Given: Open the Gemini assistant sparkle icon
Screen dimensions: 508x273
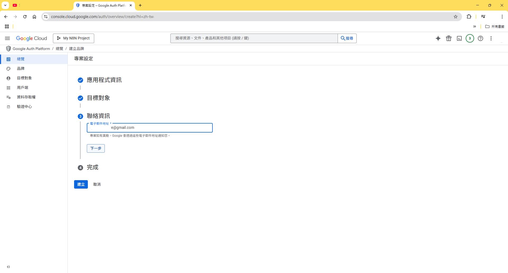Looking at the screenshot, I should click(x=438, y=38).
